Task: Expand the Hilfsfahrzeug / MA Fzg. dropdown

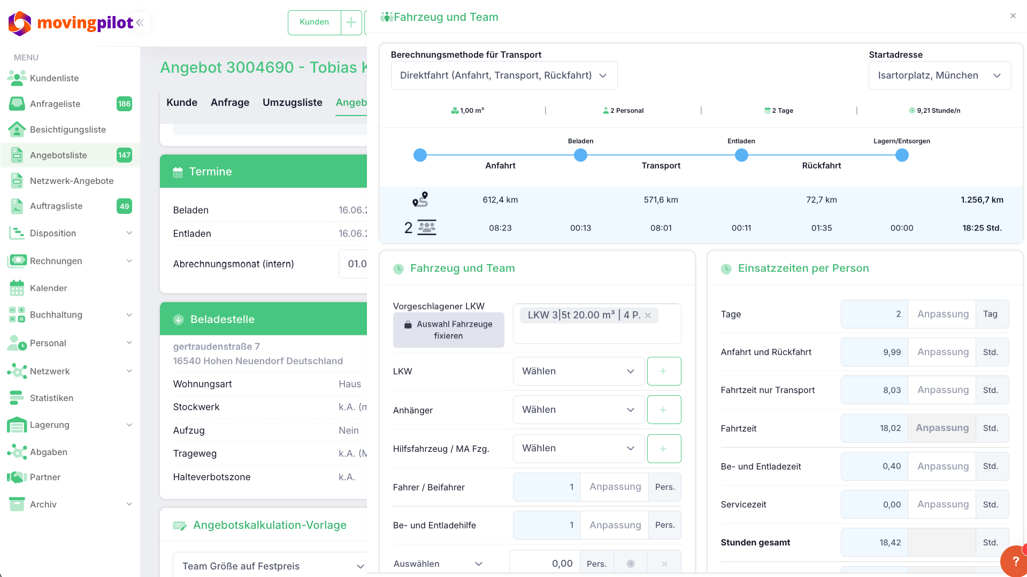Action: click(578, 448)
